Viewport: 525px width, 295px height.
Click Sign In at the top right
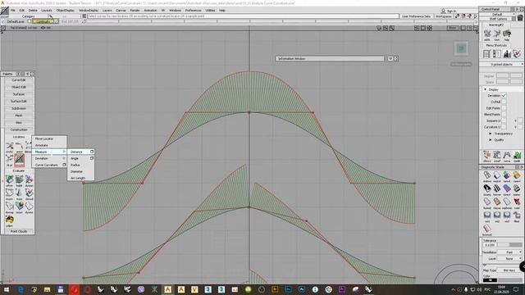(449, 11)
